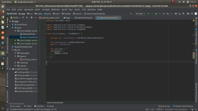
Task: Click the Profile app icon
Action: tap(164, 14)
